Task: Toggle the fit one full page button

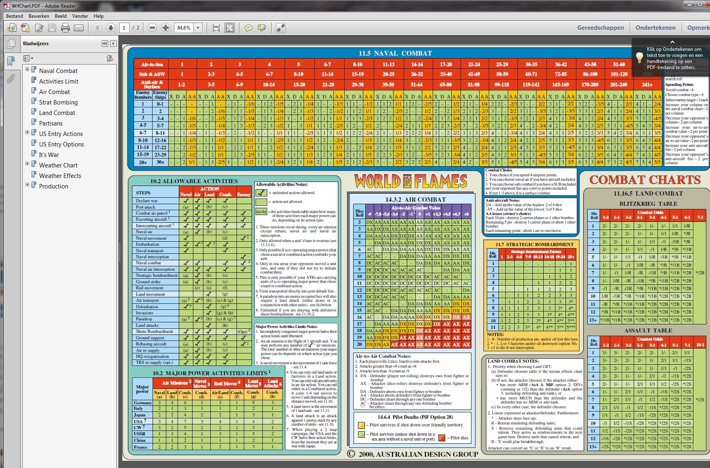Action: (230, 28)
